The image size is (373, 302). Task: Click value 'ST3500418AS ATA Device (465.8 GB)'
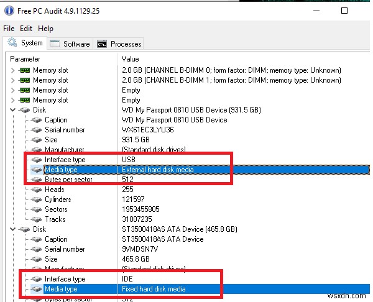click(x=180, y=229)
